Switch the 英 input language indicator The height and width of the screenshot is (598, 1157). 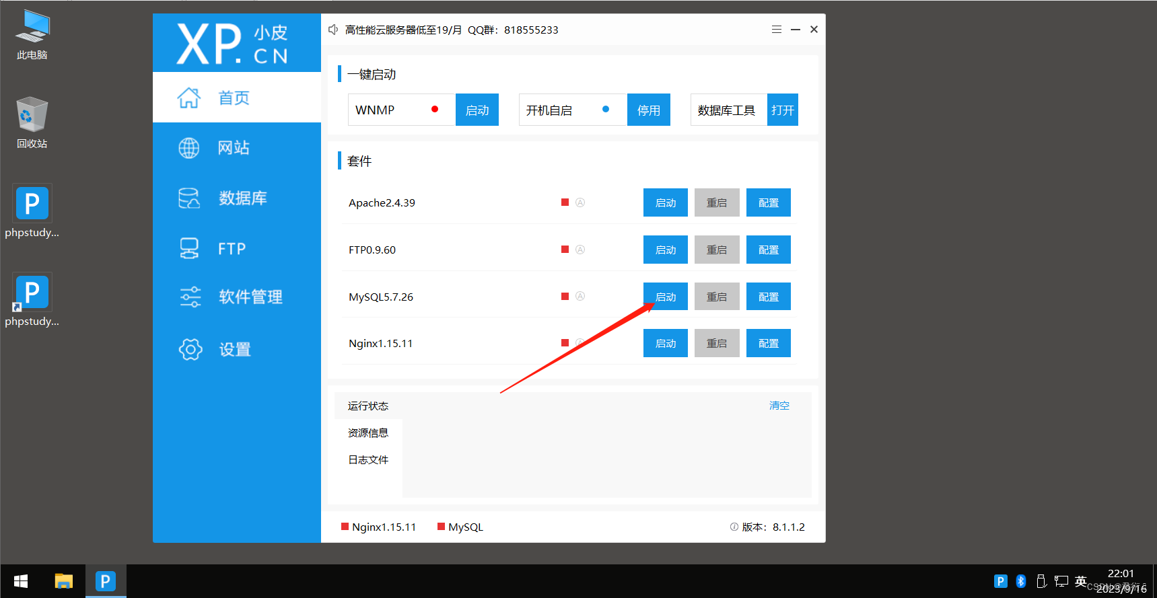(1081, 581)
